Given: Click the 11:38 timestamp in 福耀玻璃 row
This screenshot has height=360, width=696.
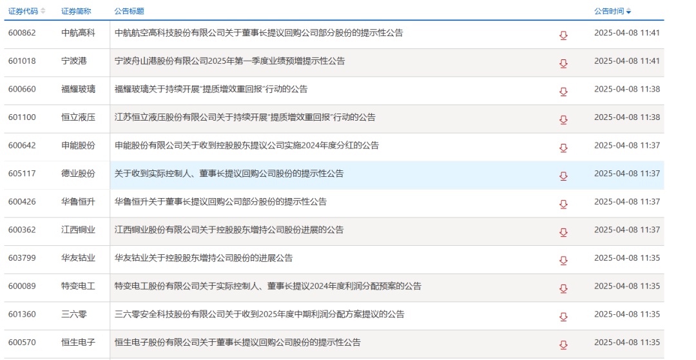Looking at the screenshot, I should point(627,89).
